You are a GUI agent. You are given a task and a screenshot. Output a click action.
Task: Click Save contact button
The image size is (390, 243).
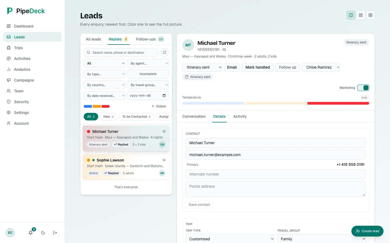coord(199,205)
